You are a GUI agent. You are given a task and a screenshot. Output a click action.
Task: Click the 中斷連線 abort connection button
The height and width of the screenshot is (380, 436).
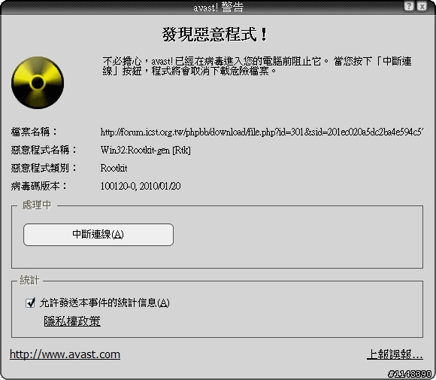(98, 235)
